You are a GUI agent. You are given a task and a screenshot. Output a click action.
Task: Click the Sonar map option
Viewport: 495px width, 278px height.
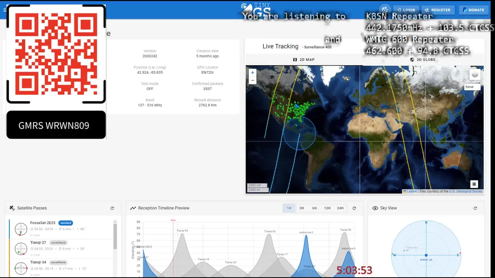tap(472, 87)
